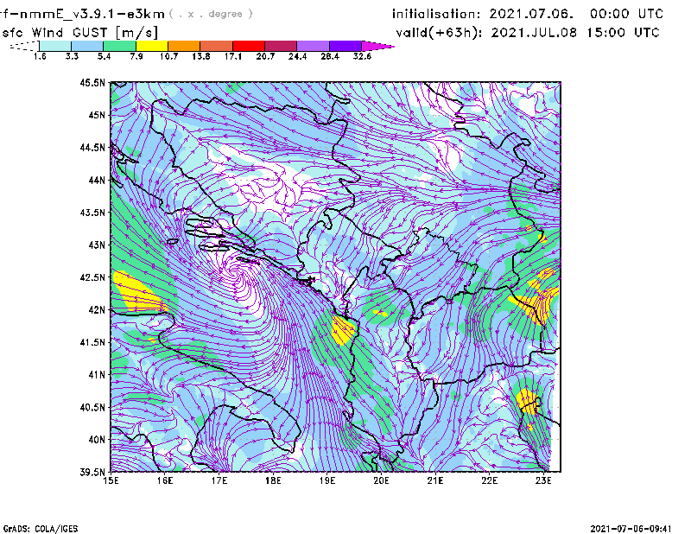This screenshot has height=534, width=691.
Task: Click the '16E' longitude axis label
Action: tap(165, 480)
